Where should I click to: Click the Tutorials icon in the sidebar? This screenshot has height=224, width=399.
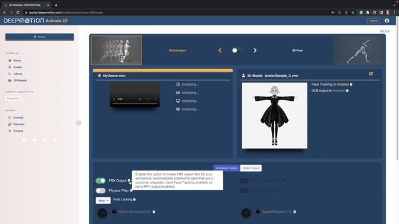point(10,124)
